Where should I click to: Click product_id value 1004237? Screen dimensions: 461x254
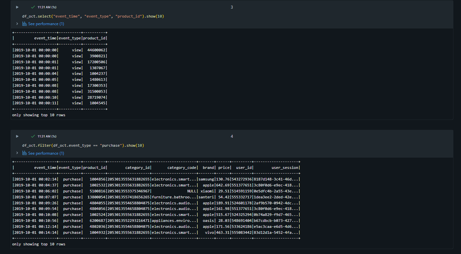point(98,73)
